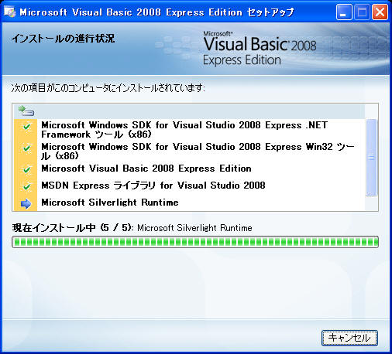392x354 pixels.
Task: Click the green installation progress bar
Action: pyautogui.click(x=195, y=242)
